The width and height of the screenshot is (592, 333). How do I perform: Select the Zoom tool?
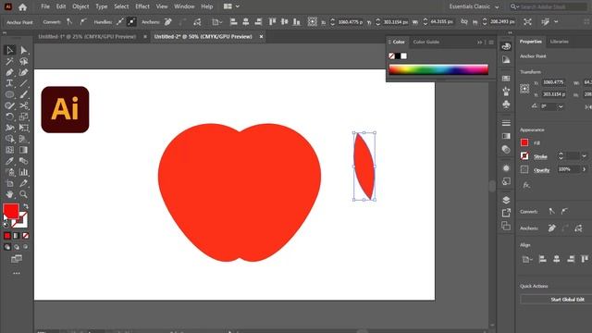23,194
